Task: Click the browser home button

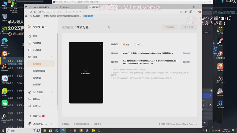Action: (35, 12)
